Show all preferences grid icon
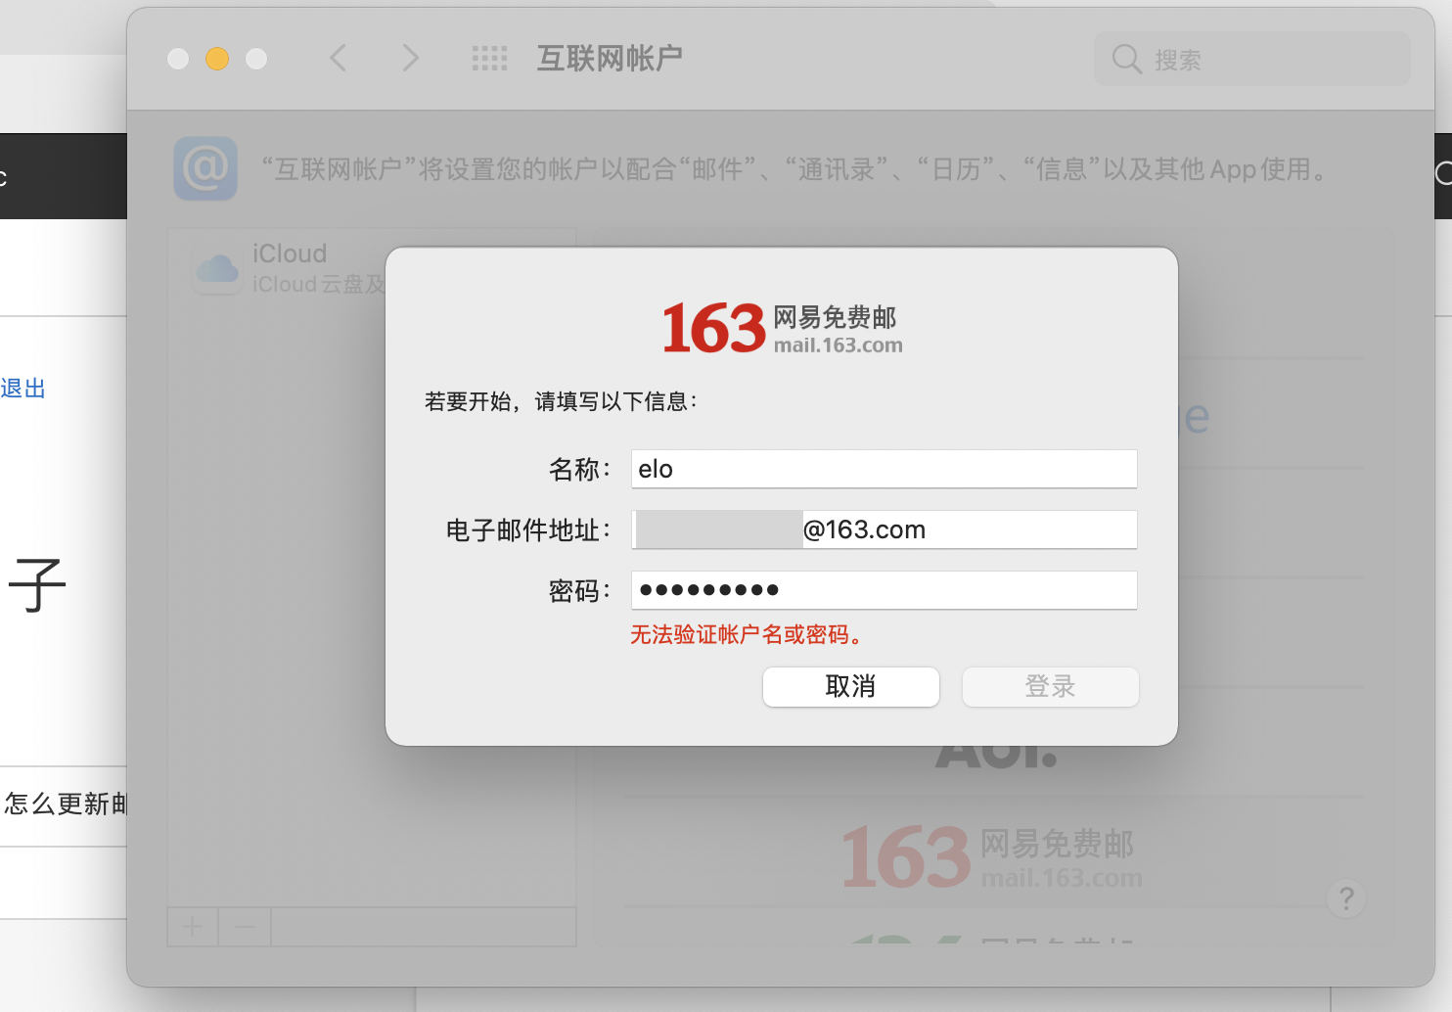The width and height of the screenshot is (1452, 1012). 489,59
